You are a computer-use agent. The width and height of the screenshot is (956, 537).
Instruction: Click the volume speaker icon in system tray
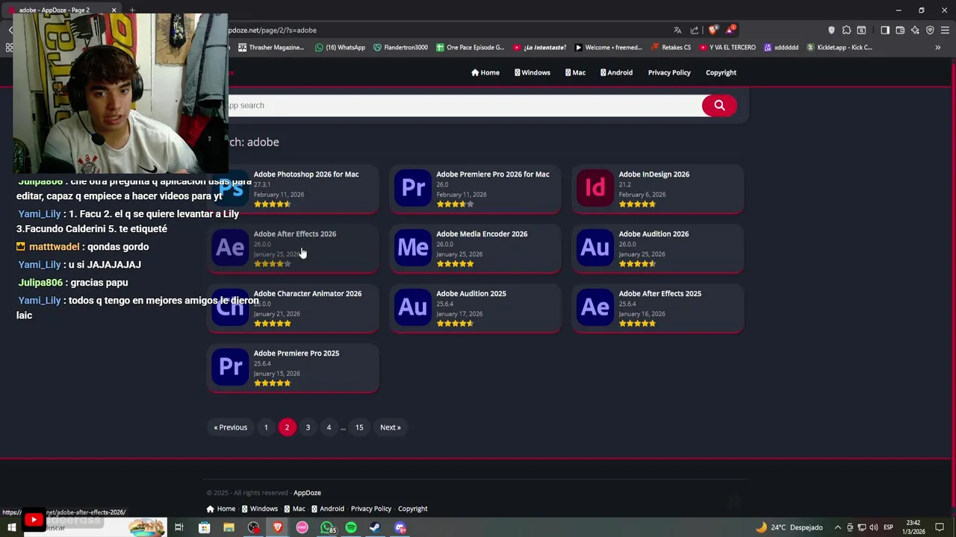pyautogui.click(x=873, y=527)
